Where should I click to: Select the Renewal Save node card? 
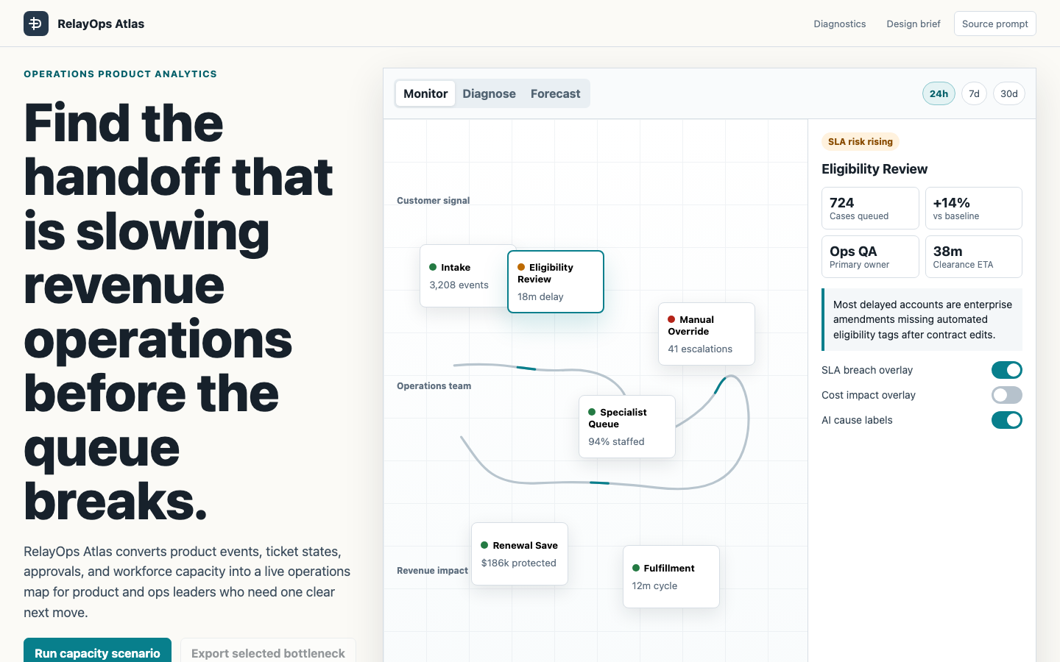pos(520,554)
